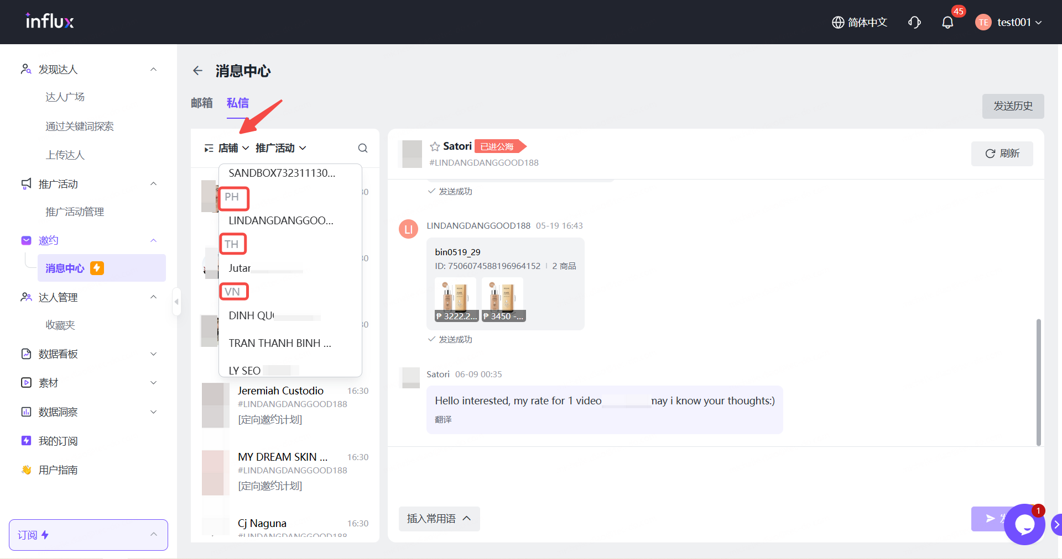Go back using the arrow beside 消息中心
Screen dimensions: 1062x559
pos(197,71)
